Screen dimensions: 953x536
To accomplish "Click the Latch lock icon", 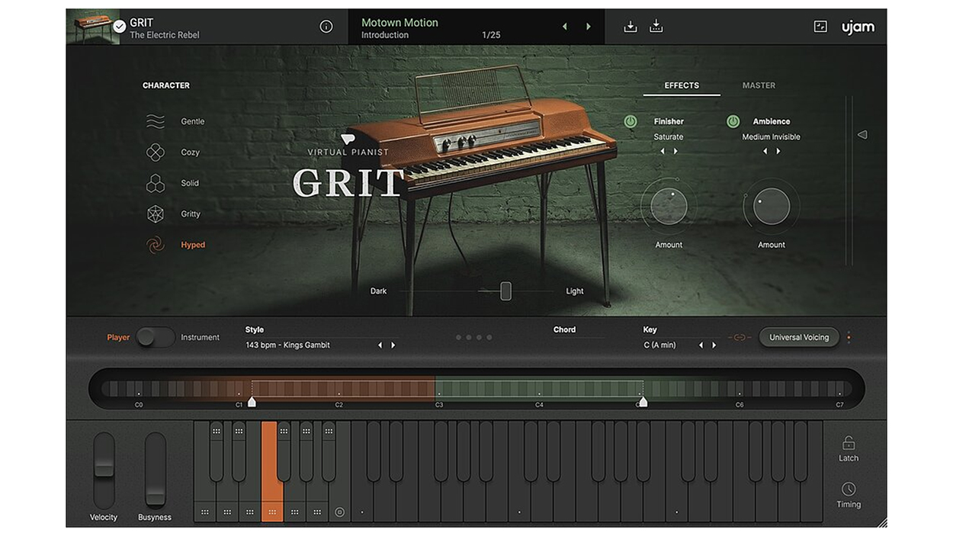I will click(x=849, y=443).
